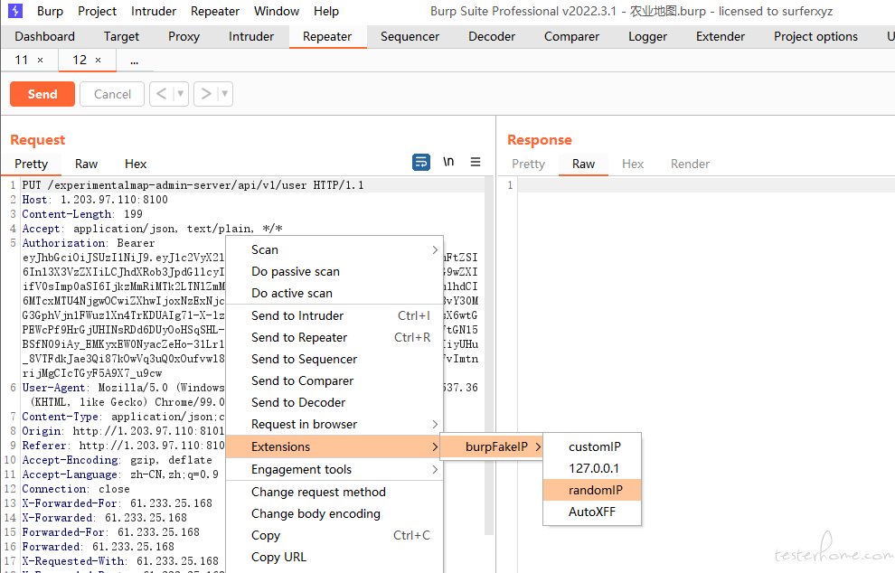This screenshot has width=895, height=573.
Task: Open the Repeater menu in menu bar
Action: 215,11
